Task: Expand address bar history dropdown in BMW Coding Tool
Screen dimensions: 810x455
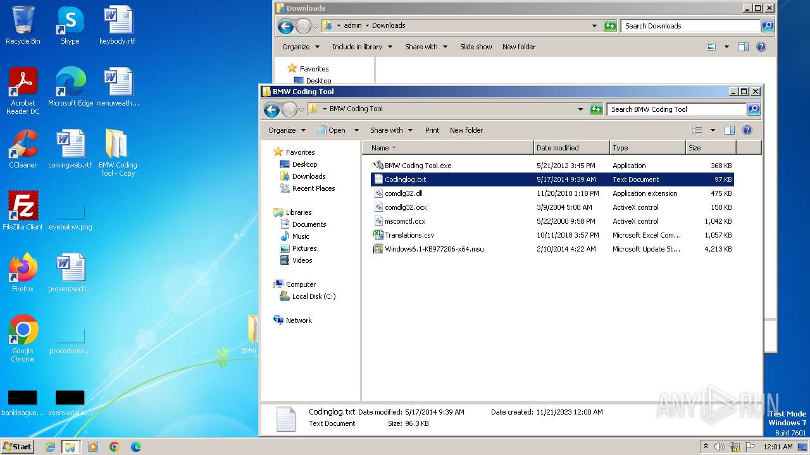Action: [x=580, y=109]
